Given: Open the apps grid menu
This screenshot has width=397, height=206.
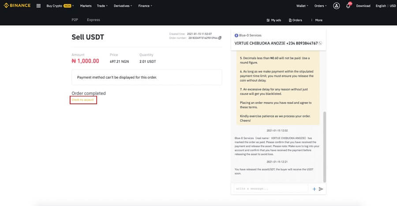Looking at the screenshot, I should click(x=38, y=6).
